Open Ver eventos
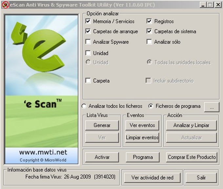This screenshot has width=223, height=189. pos(142,125)
